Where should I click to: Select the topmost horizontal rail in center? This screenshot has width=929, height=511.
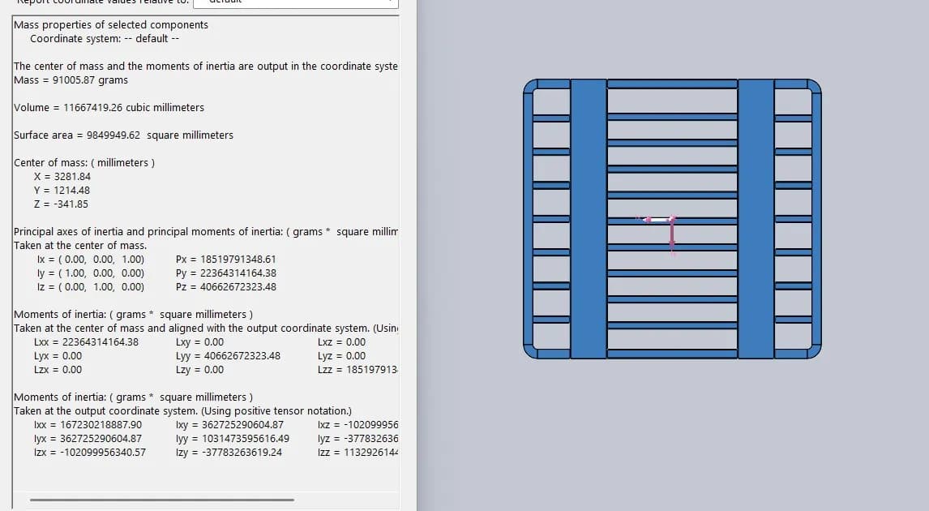coord(672,84)
